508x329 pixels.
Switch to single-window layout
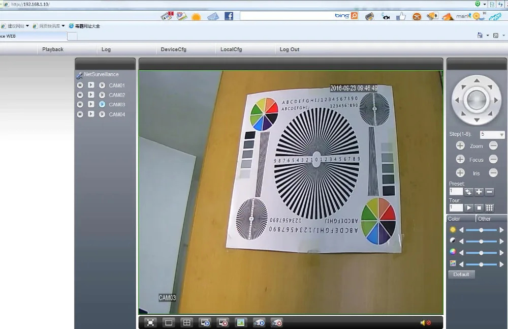pos(169,322)
